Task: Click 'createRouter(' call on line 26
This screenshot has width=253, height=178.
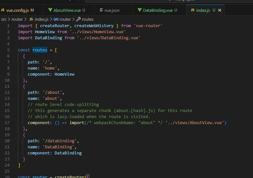Action: [71, 176]
